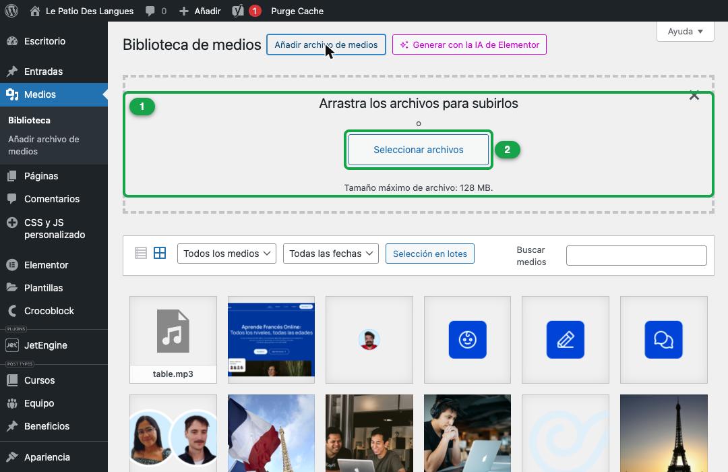Select man with headphones photo thumbnail

point(468,434)
